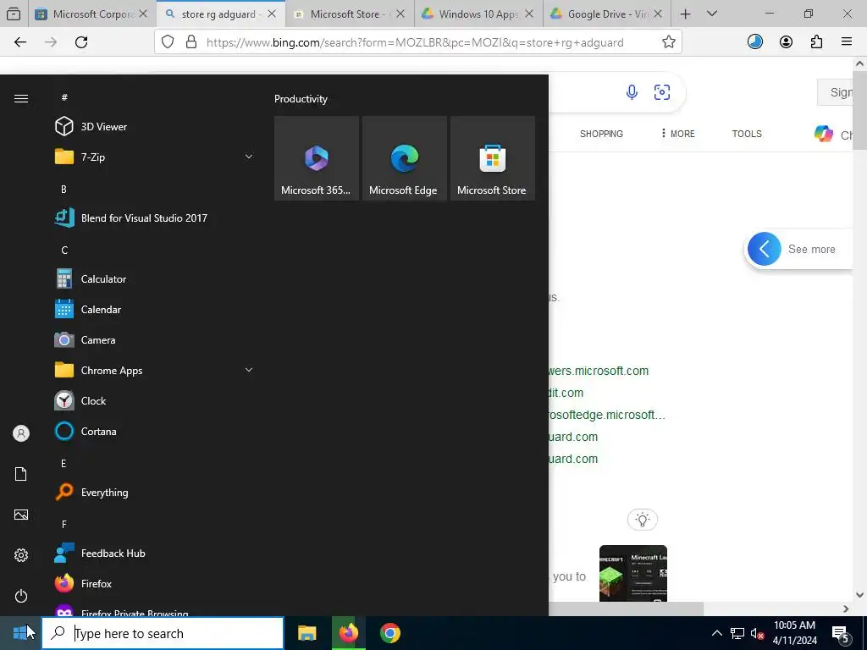The image size is (867, 650).
Task: Click the See more chevron button
Action: click(x=765, y=250)
